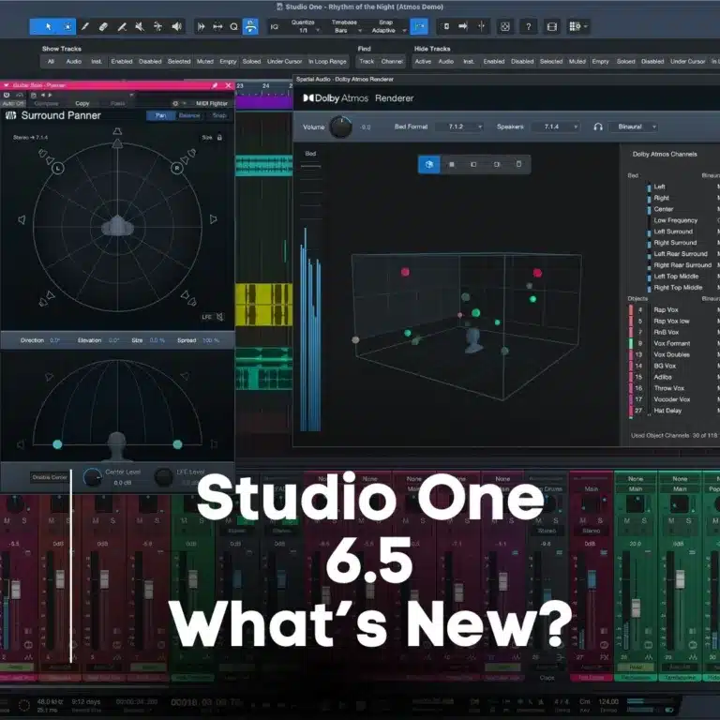
Task: Toggle the LFE mute speaker icon
Action: pyautogui.click(x=220, y=316)
